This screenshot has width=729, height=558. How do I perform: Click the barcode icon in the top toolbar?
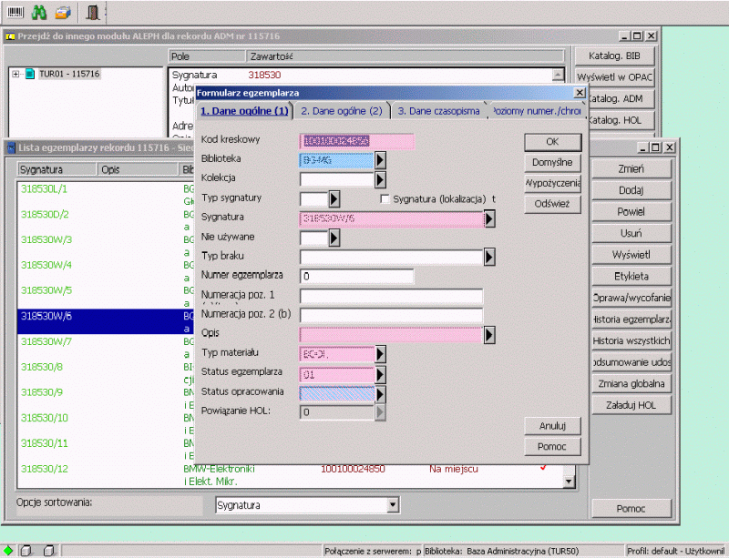tap(15, 12)
